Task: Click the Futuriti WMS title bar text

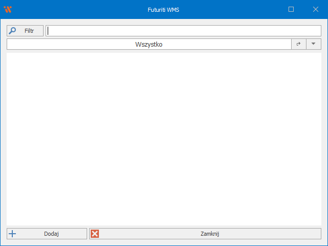Action: [x=164, y=9]
